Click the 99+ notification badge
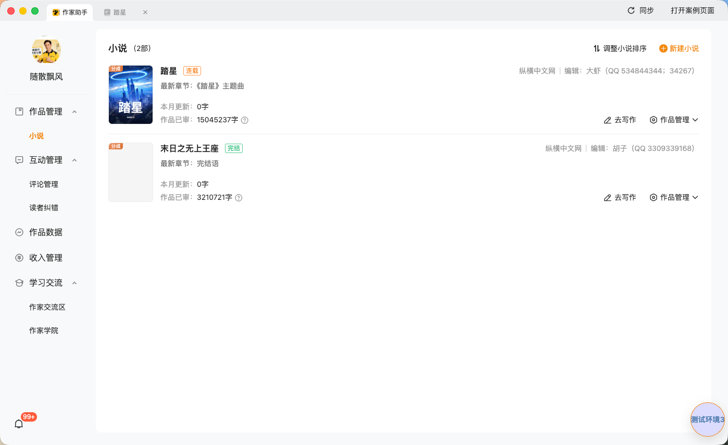 (x=29, y=417)
